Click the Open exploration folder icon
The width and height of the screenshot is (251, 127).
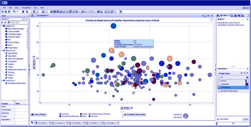6,12
